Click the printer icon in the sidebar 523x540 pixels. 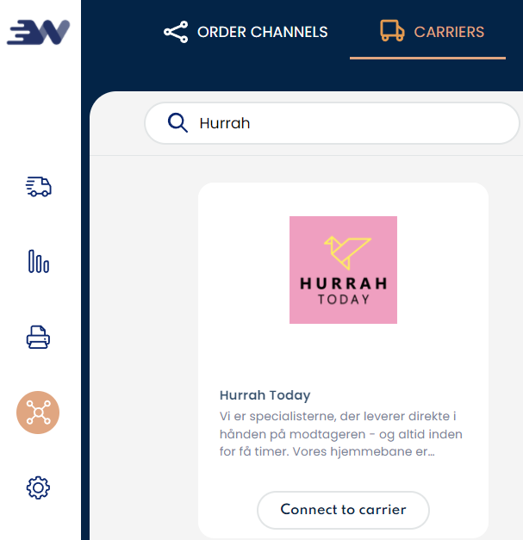38,338
